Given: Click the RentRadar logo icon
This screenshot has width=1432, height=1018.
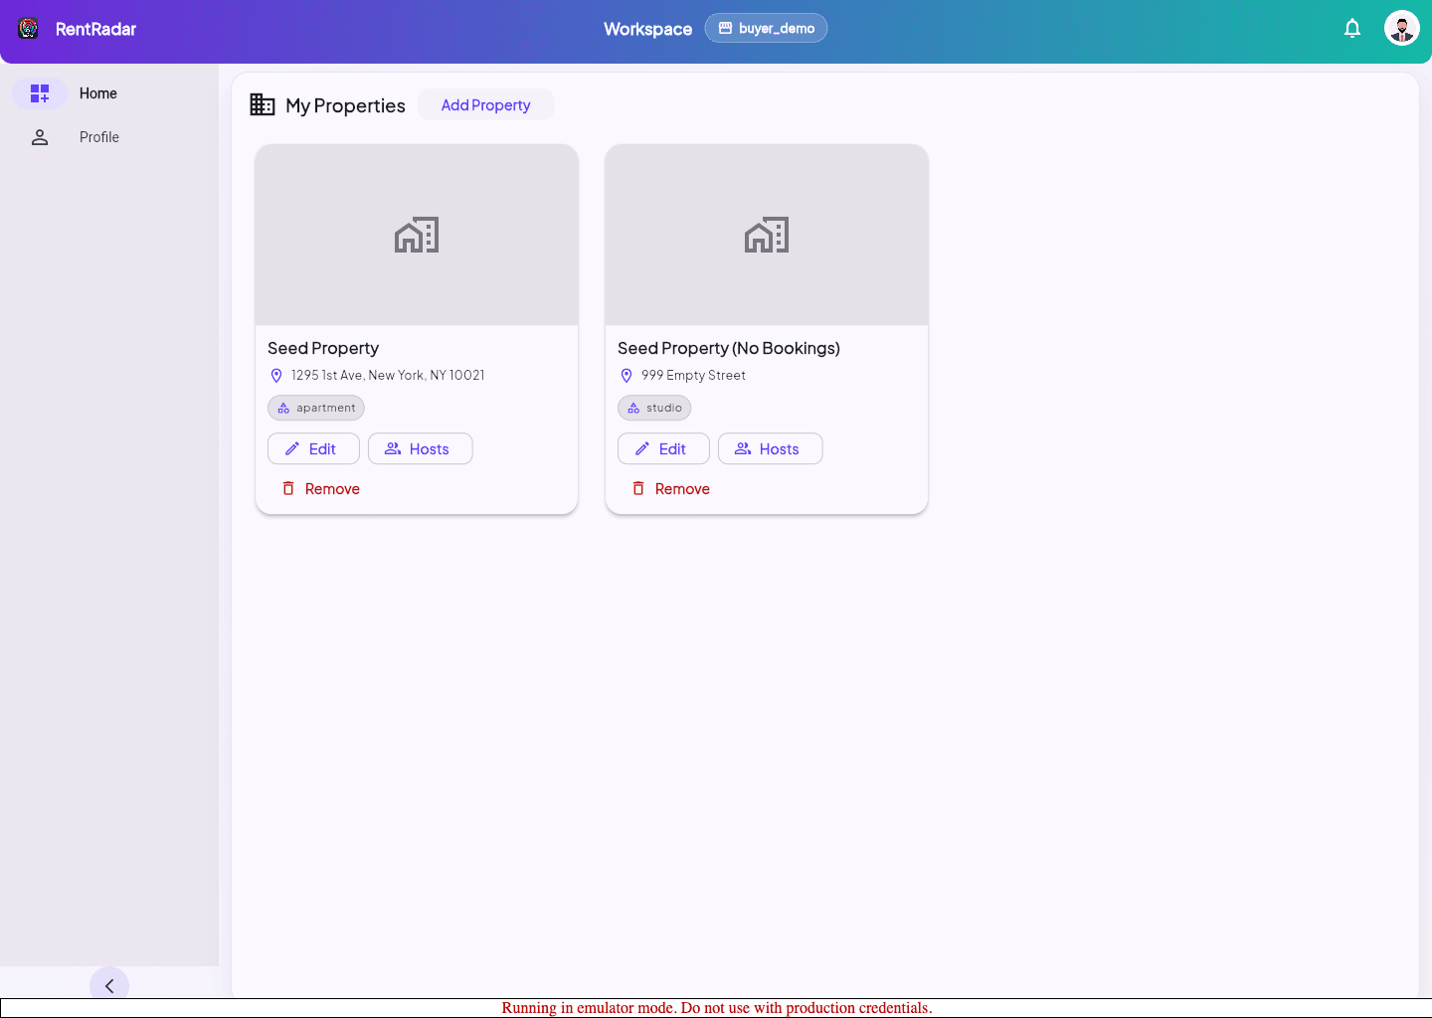Looking at the screenshot, I should 29,29.
